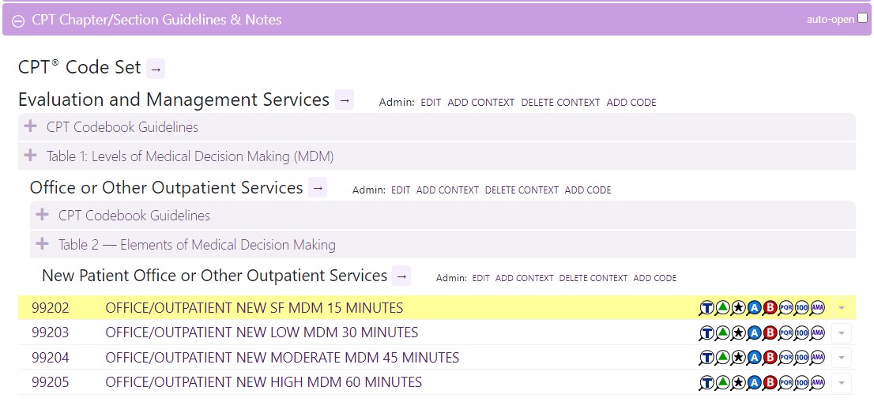Click DELETE CONTEXT for Office or Other Outpatient Services
The height and width of the screenshot is (402, 874).
[x=522, y=190]
